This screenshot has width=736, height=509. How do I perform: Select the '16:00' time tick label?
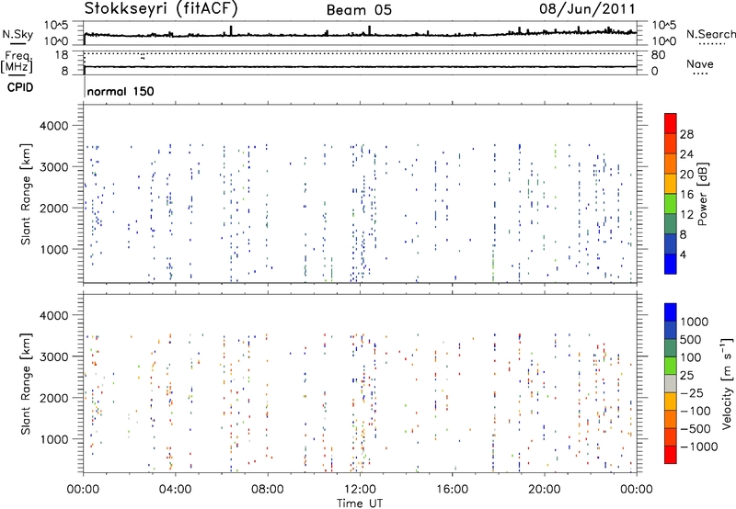[x=452, y=490]
